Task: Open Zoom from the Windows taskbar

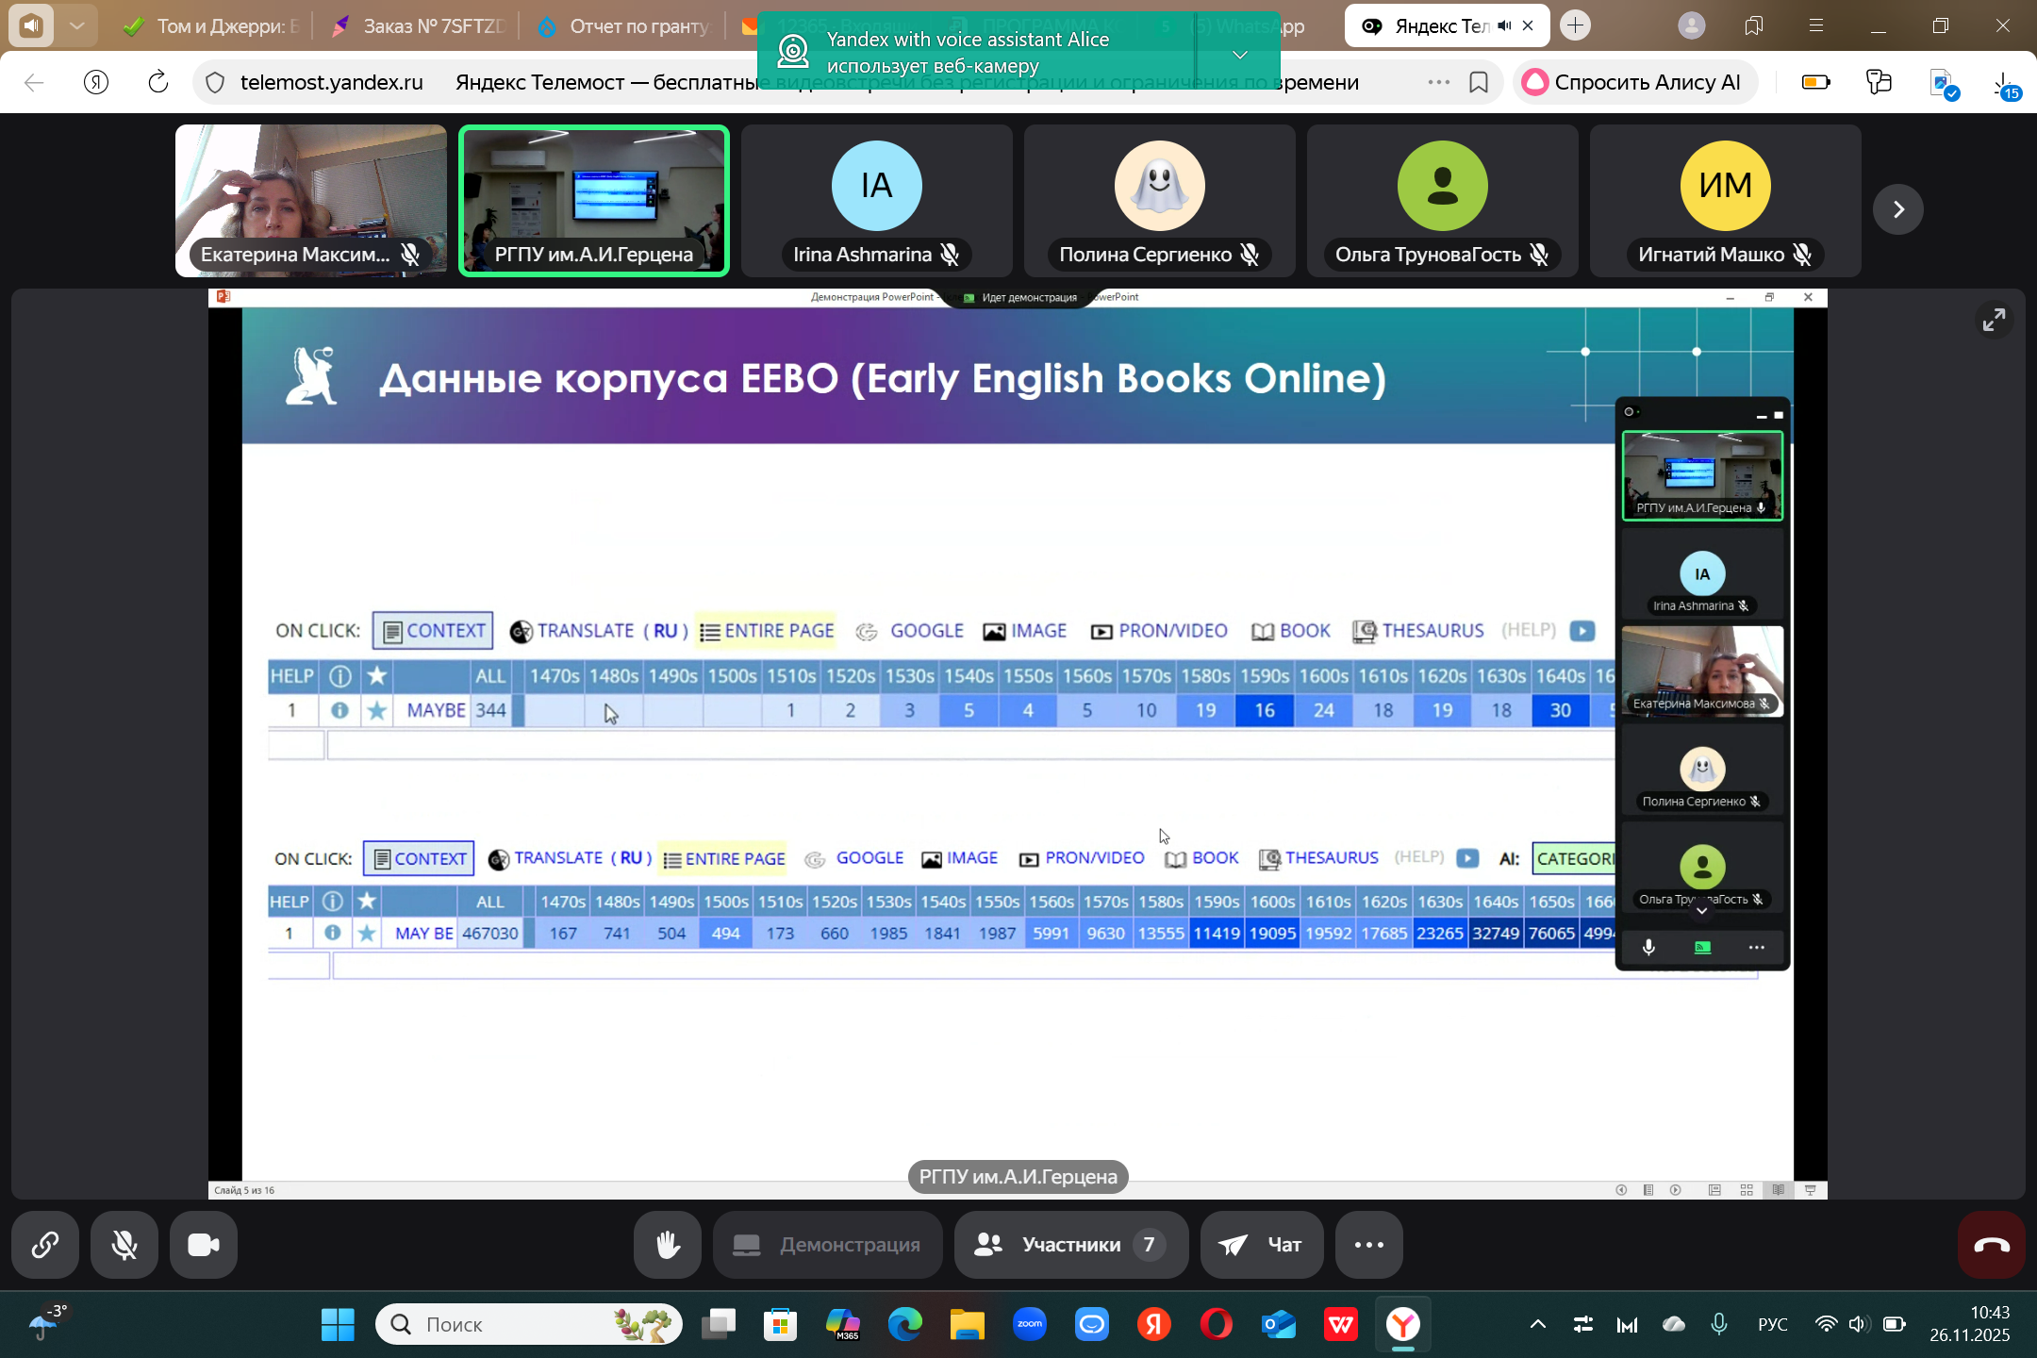Action: point(1030,1324)
